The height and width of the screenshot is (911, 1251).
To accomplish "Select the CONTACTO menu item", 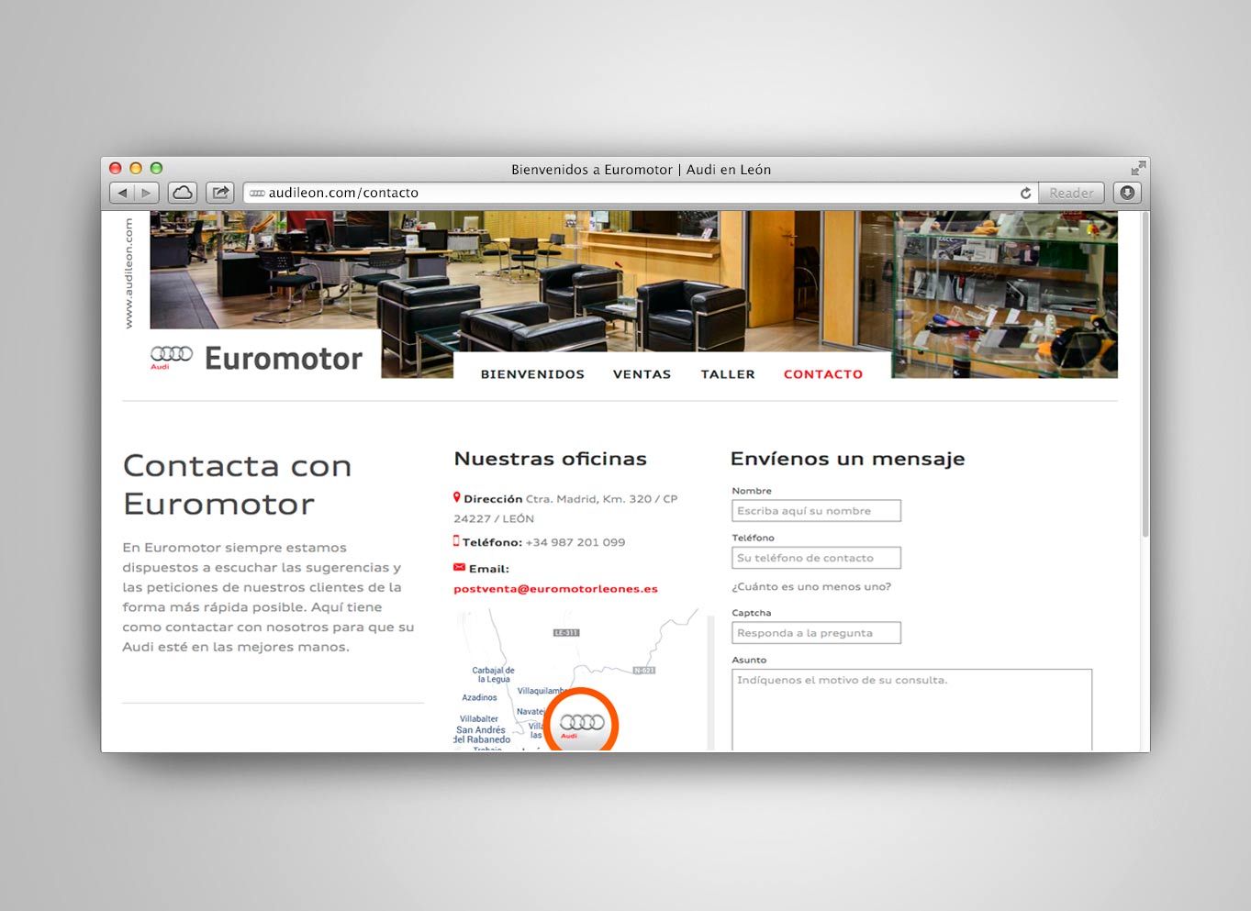I will coord(822,374).
